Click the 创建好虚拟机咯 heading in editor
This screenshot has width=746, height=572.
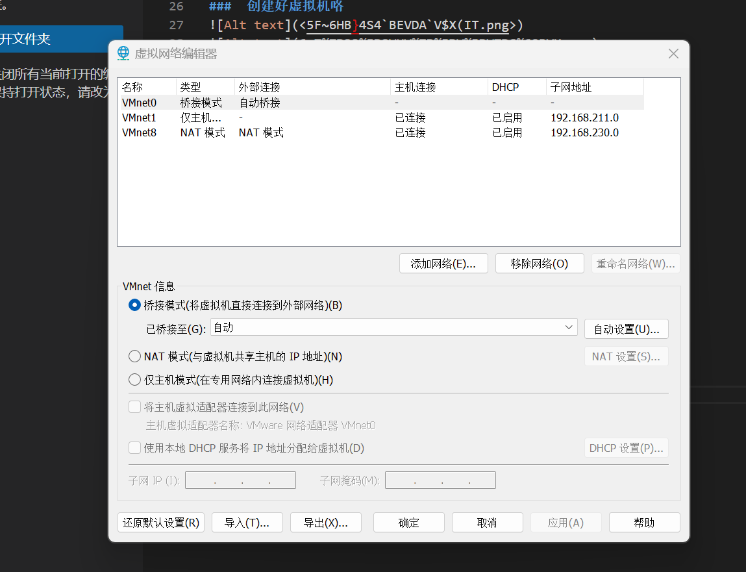coord(295,6)
